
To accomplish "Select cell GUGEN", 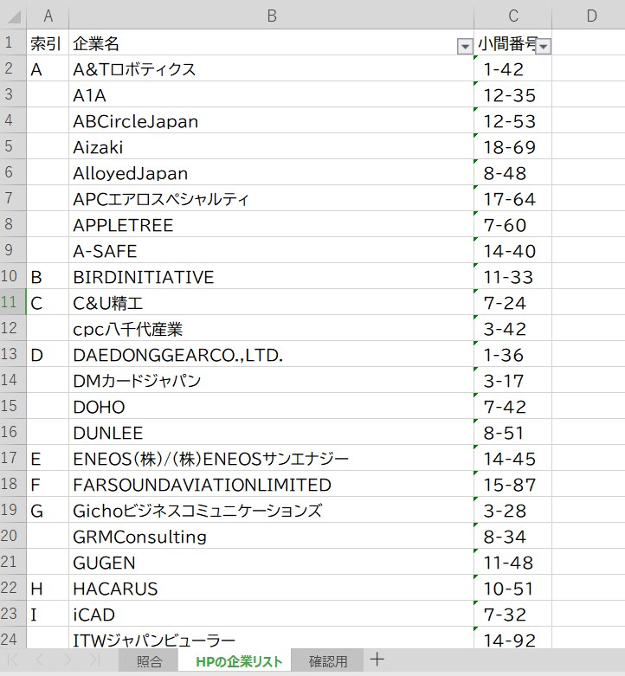I will (x=272, y=562).
